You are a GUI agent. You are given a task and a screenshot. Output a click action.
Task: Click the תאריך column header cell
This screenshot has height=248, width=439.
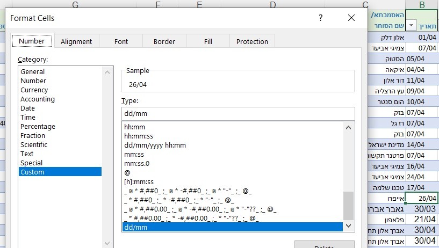[422, 20]
